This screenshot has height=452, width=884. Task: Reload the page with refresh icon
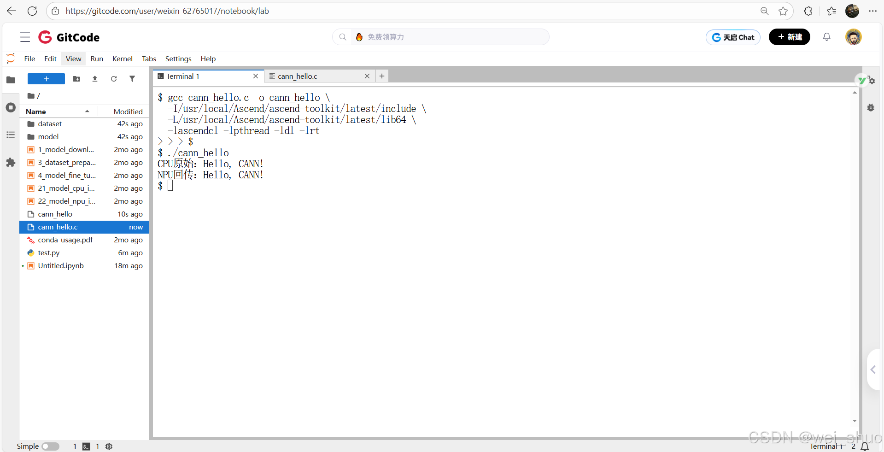coord(32,11)
